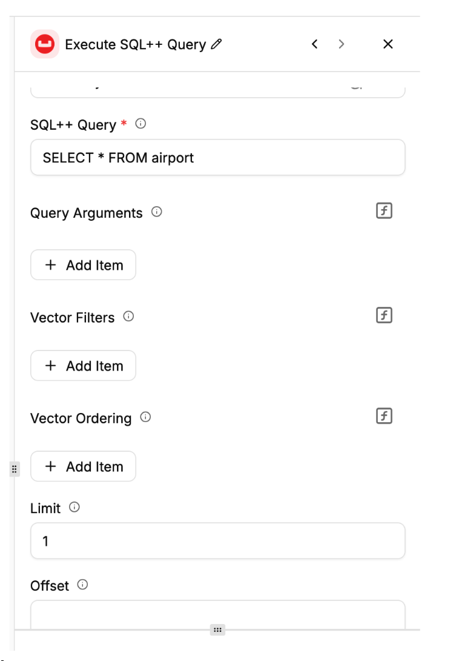This screenshot has height=661, width=453.
Task: Toggle dynamic value for Vector Ordering
Action: click(x=384, y=416)
